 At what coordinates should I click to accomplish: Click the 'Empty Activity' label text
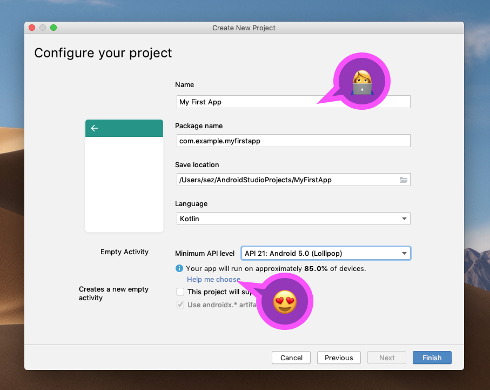(x=124, y=252)
